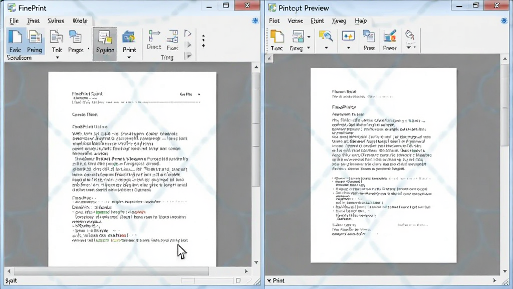Image resolution: width=513 pixels, height=289 pixels.
Task: Click the Dineet toolbar icon
Action: 154,39
